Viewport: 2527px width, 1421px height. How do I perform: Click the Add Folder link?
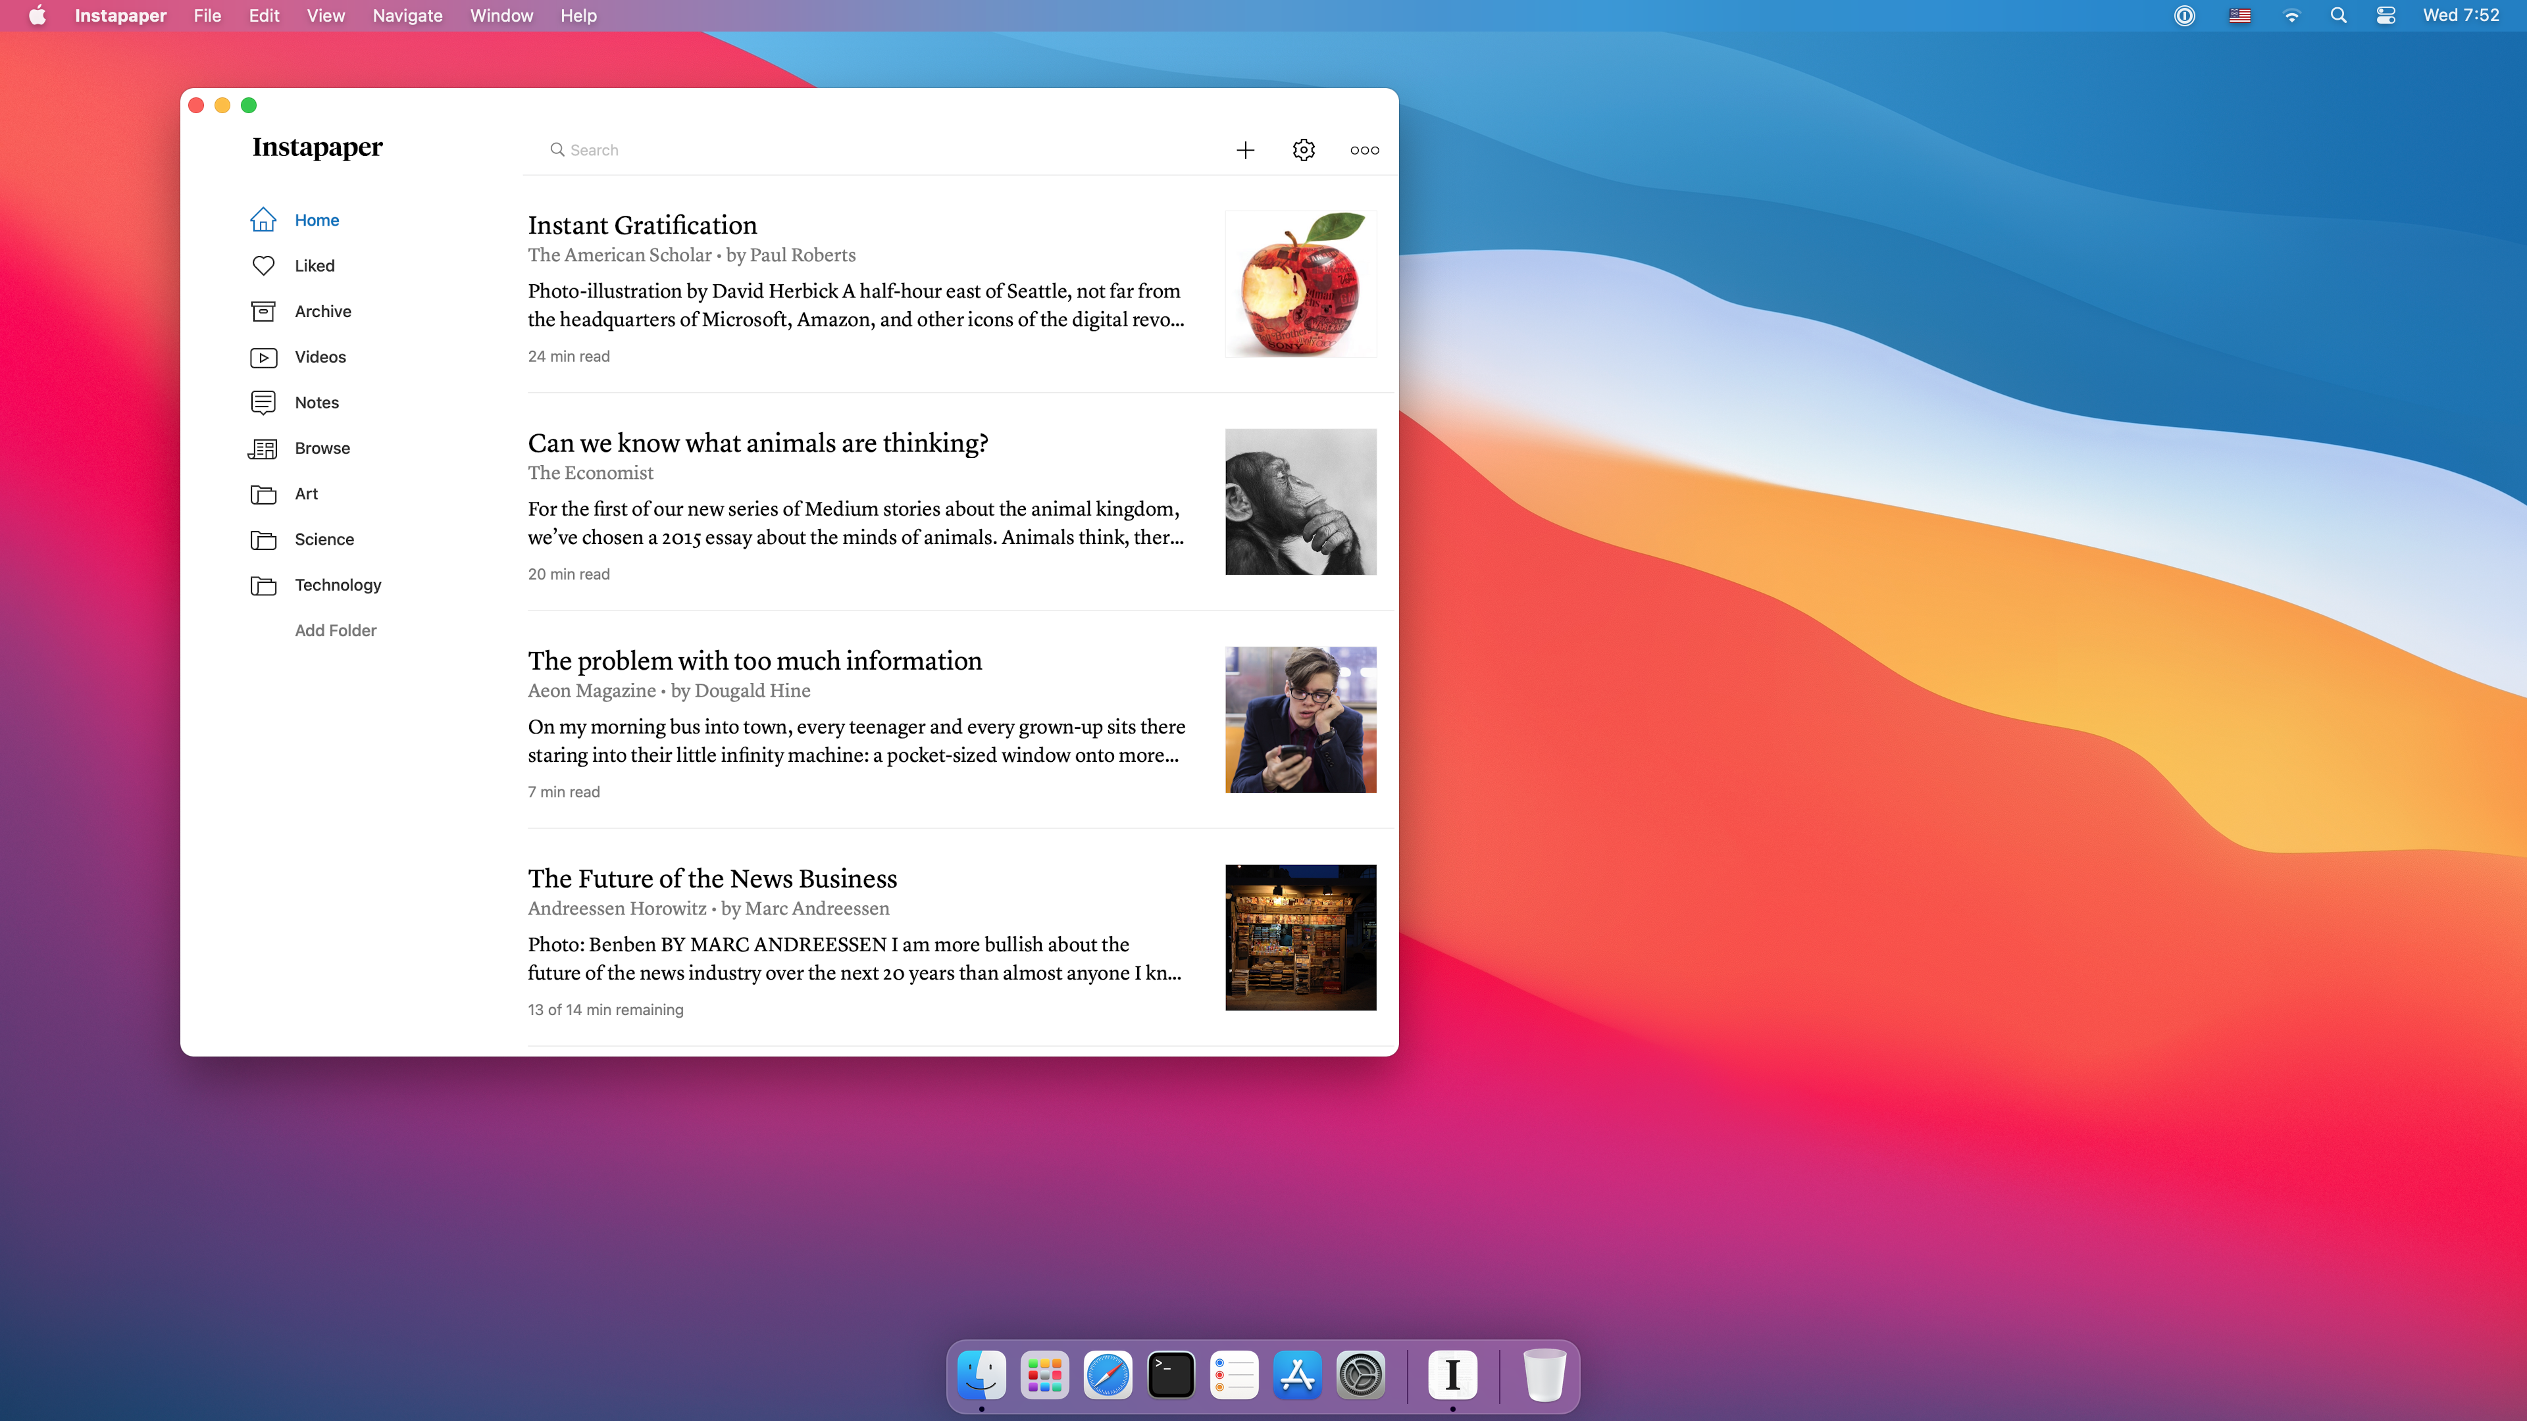[336, 631]
